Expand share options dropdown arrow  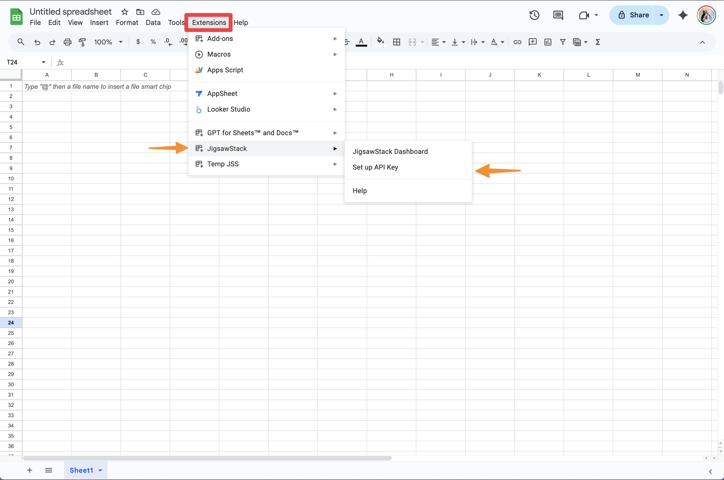tap(661, 15)
